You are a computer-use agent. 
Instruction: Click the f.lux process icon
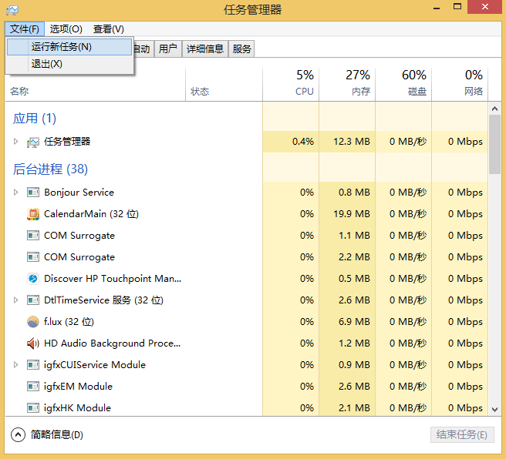point(32,322)
